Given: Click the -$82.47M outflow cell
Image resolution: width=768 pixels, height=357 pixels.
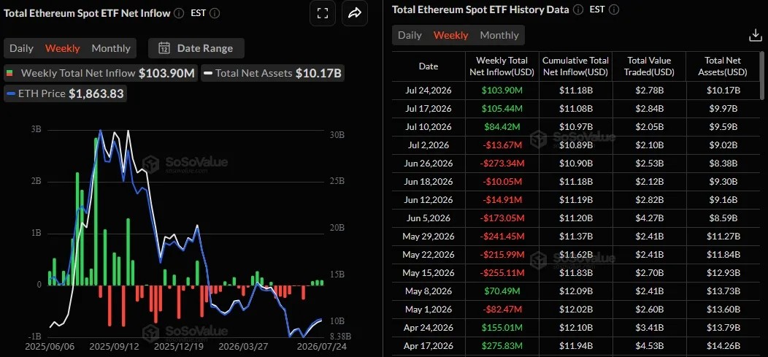Looking at the screenshot, I should coord(502,309).
